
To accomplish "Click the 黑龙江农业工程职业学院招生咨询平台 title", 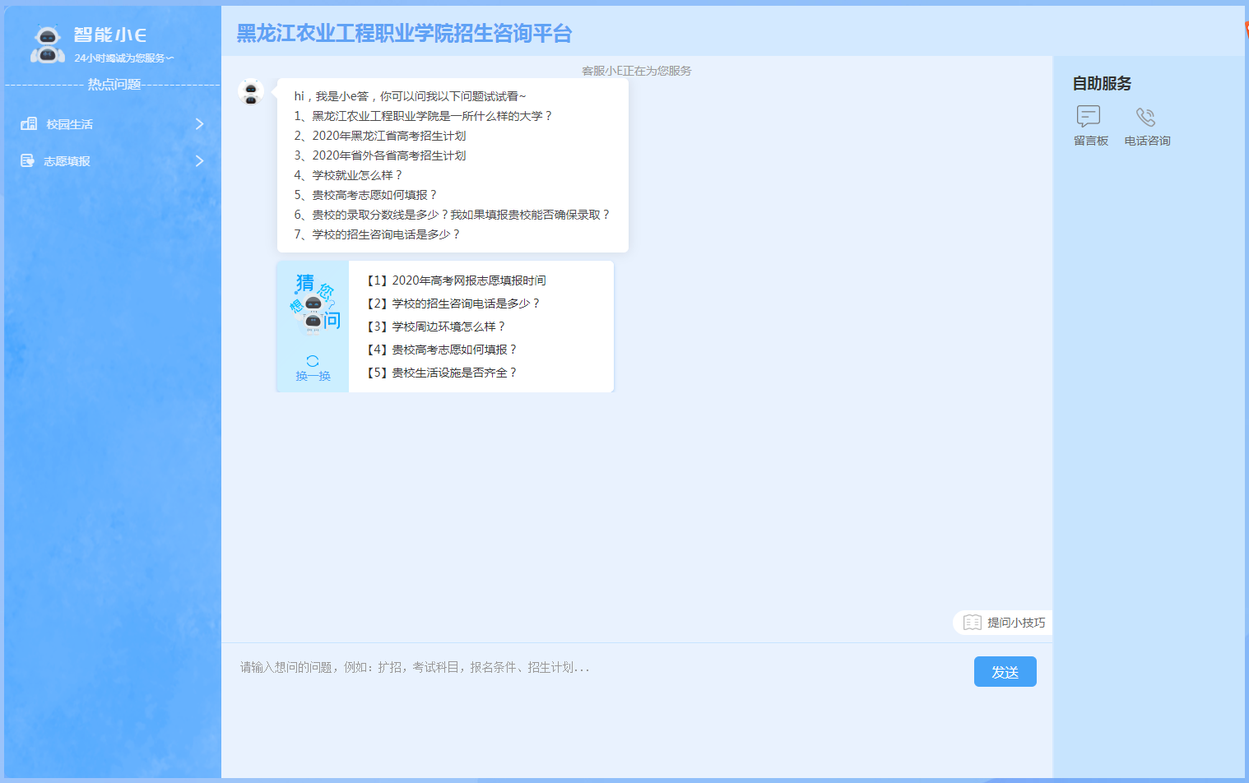I will (404, 34).
